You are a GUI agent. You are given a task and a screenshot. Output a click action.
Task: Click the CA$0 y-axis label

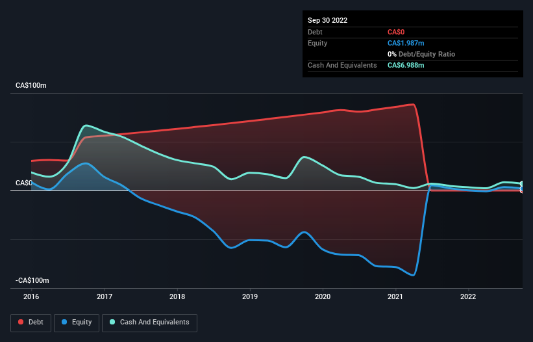[x=24, y=183]
